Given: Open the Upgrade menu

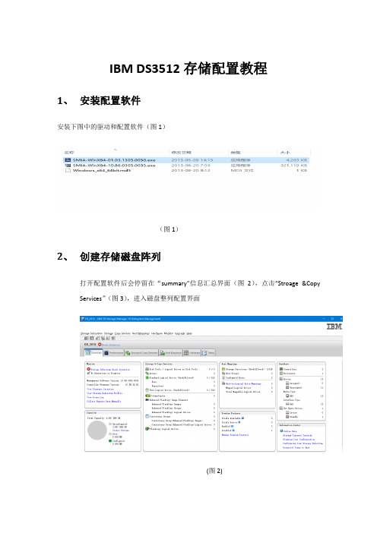Looking at the screenshot, I should pos(179,333).
